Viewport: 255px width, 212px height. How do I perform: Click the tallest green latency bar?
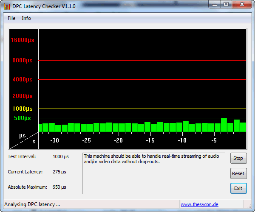(224, 125)
